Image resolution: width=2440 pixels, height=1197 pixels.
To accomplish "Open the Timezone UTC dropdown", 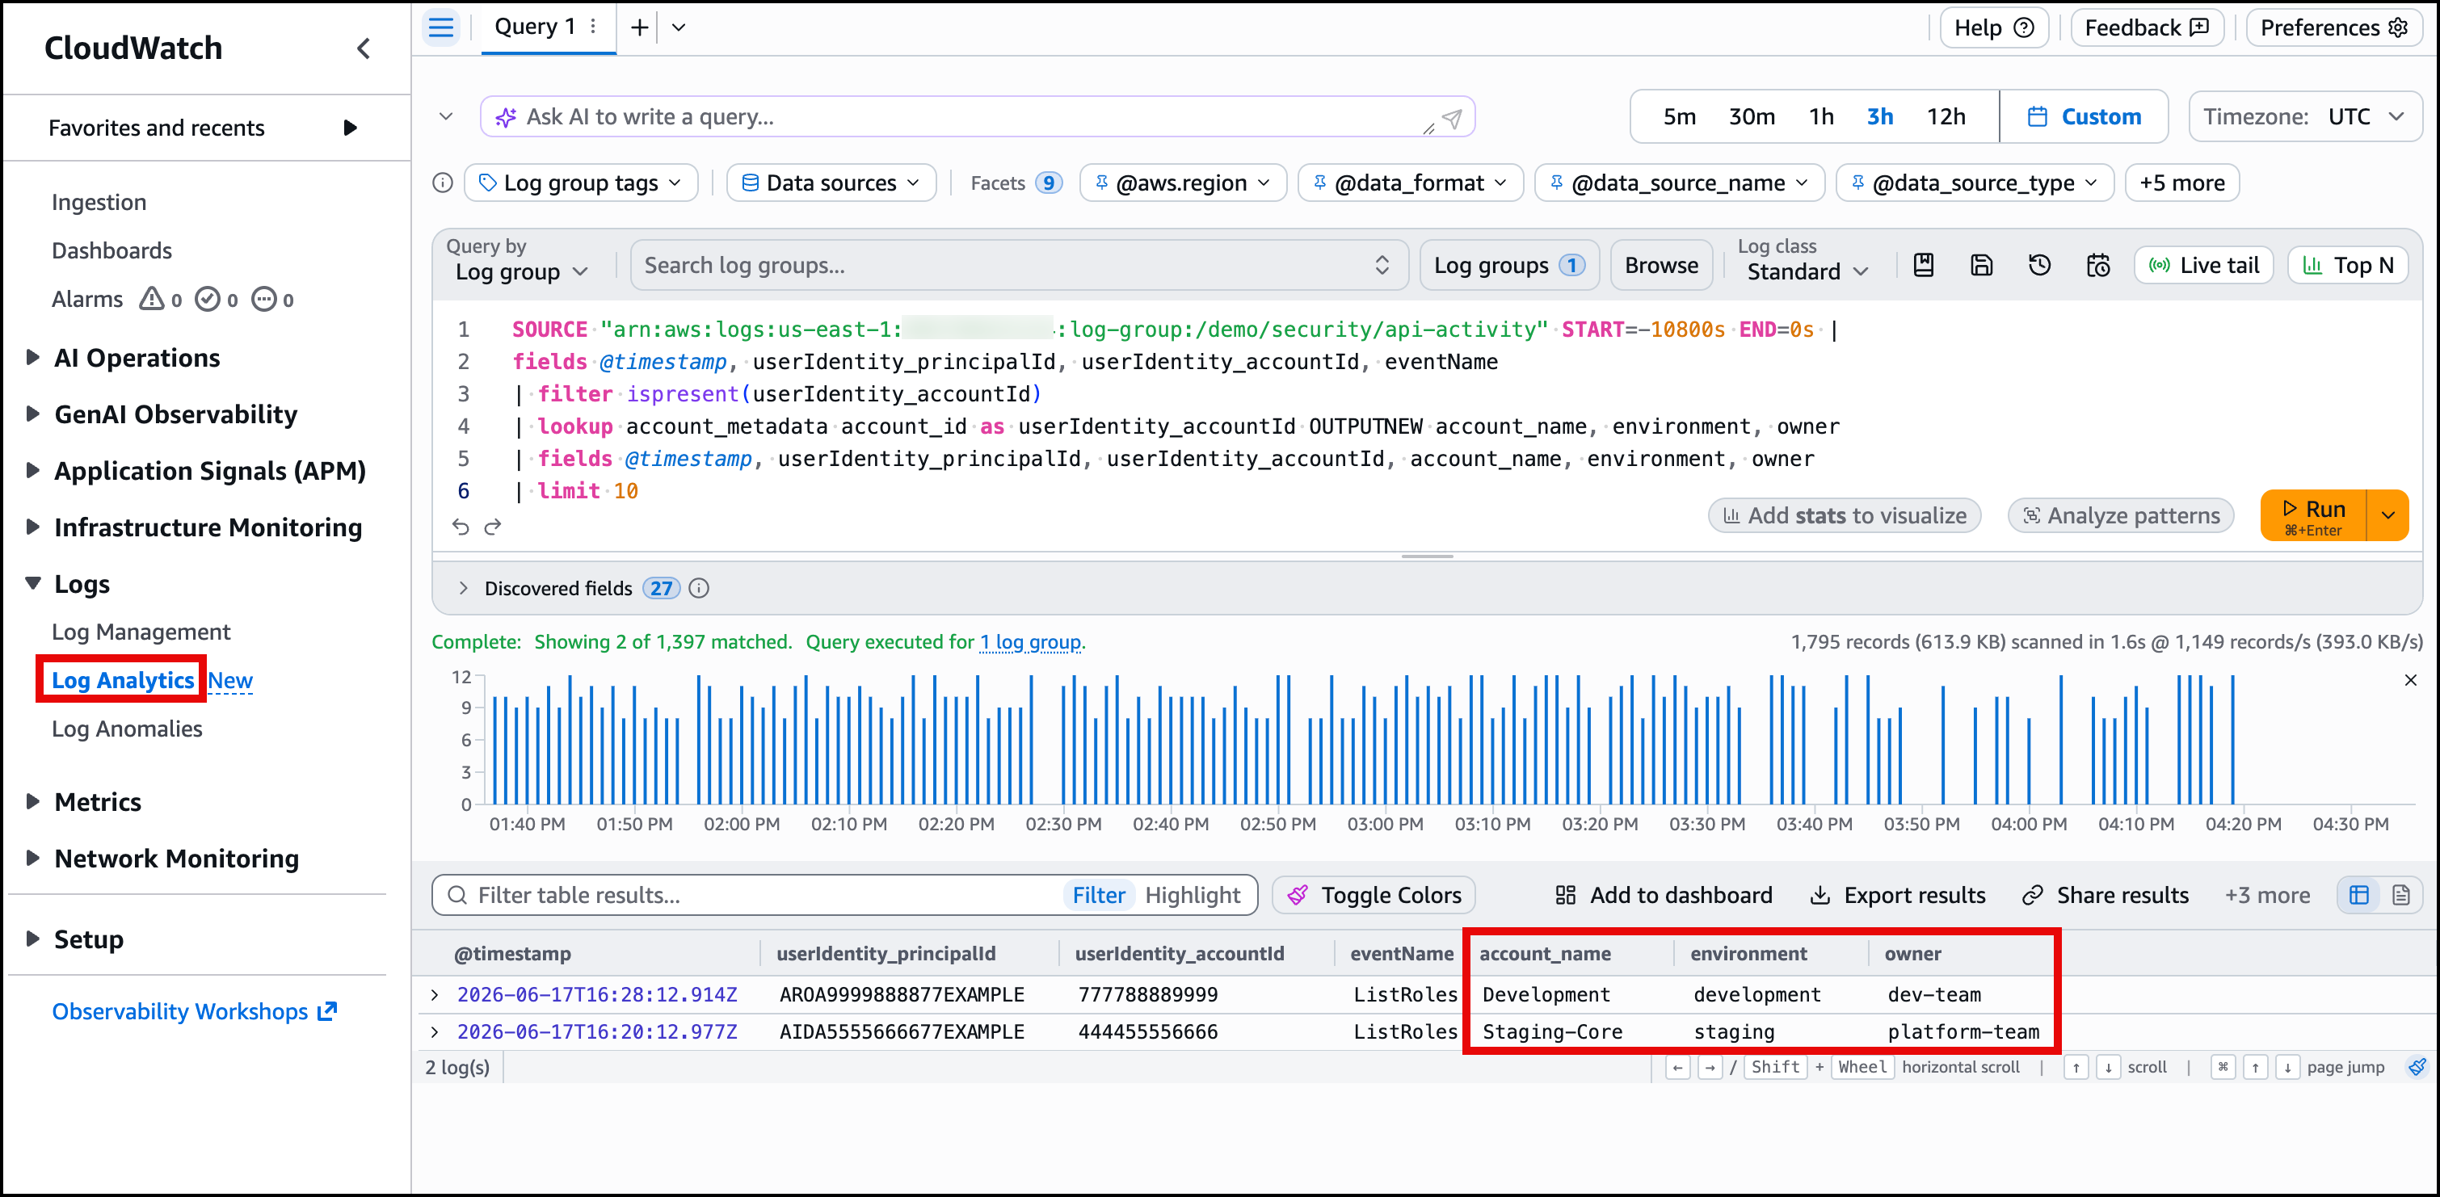I will tap(2306, 116).
